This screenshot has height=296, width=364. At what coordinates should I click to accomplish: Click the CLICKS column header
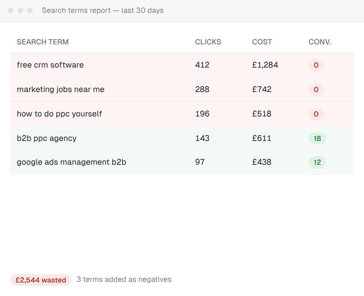[208, 42]
